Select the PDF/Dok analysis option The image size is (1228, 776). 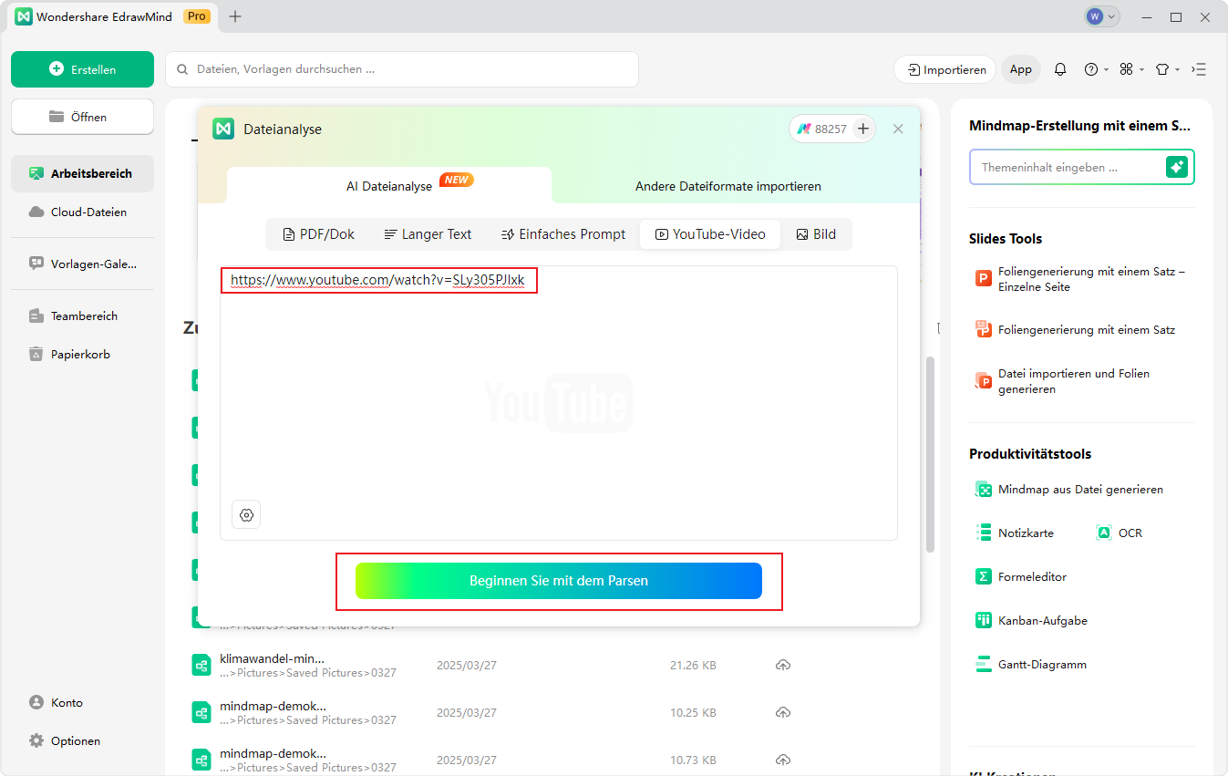(x=318, y=233)
